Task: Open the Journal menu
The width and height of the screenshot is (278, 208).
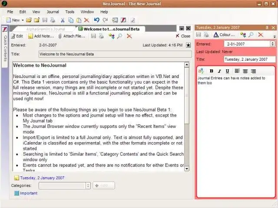Action: 53,12
